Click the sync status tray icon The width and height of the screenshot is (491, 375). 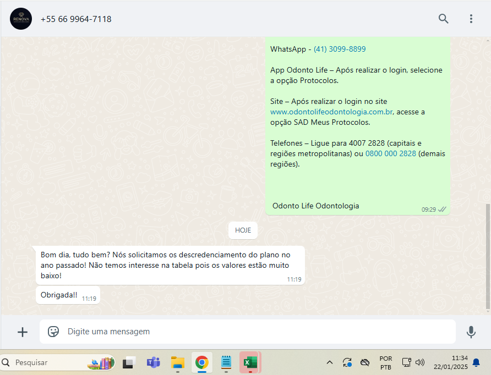coord(347,362)
